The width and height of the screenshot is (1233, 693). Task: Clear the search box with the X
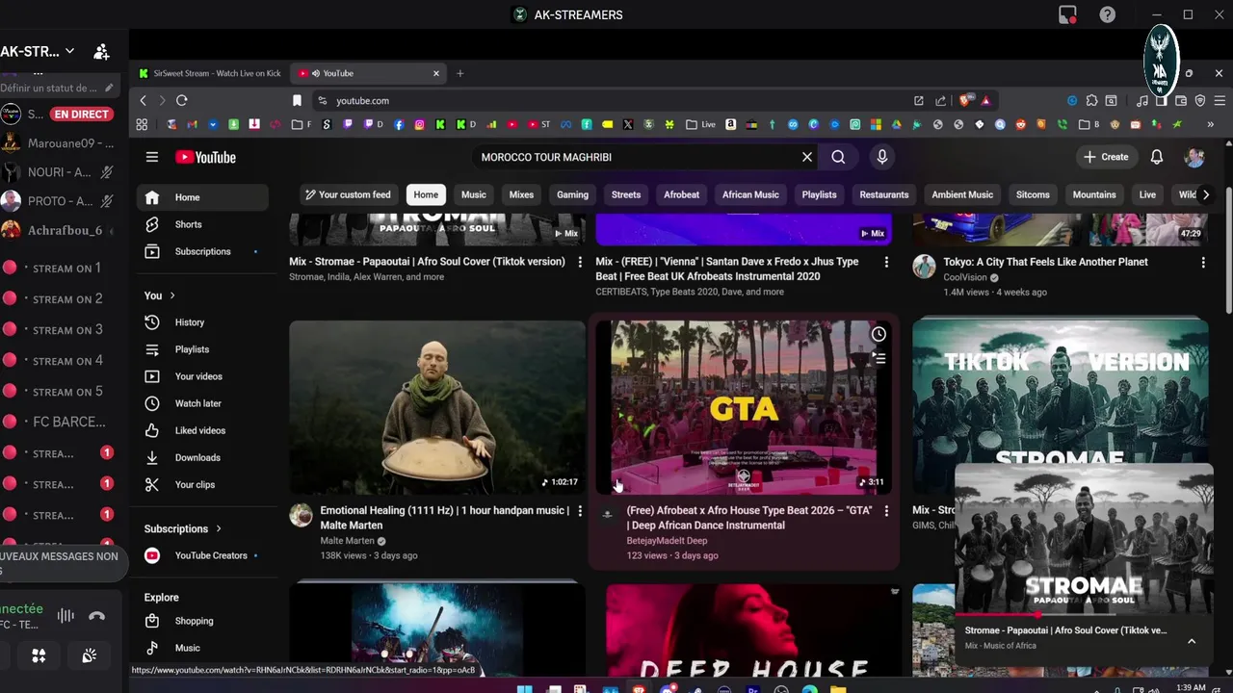coord(807,157)
